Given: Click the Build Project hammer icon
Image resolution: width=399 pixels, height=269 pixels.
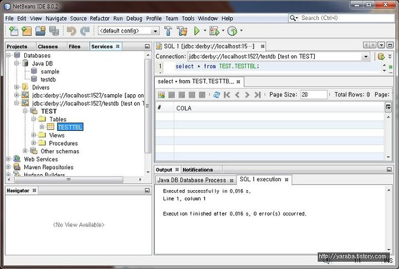Looking at the screenshot, I should point(168,31).
